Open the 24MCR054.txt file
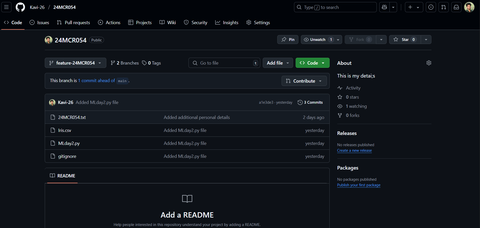The height and width of the screenshot is (228, 480). coord(72,117)
